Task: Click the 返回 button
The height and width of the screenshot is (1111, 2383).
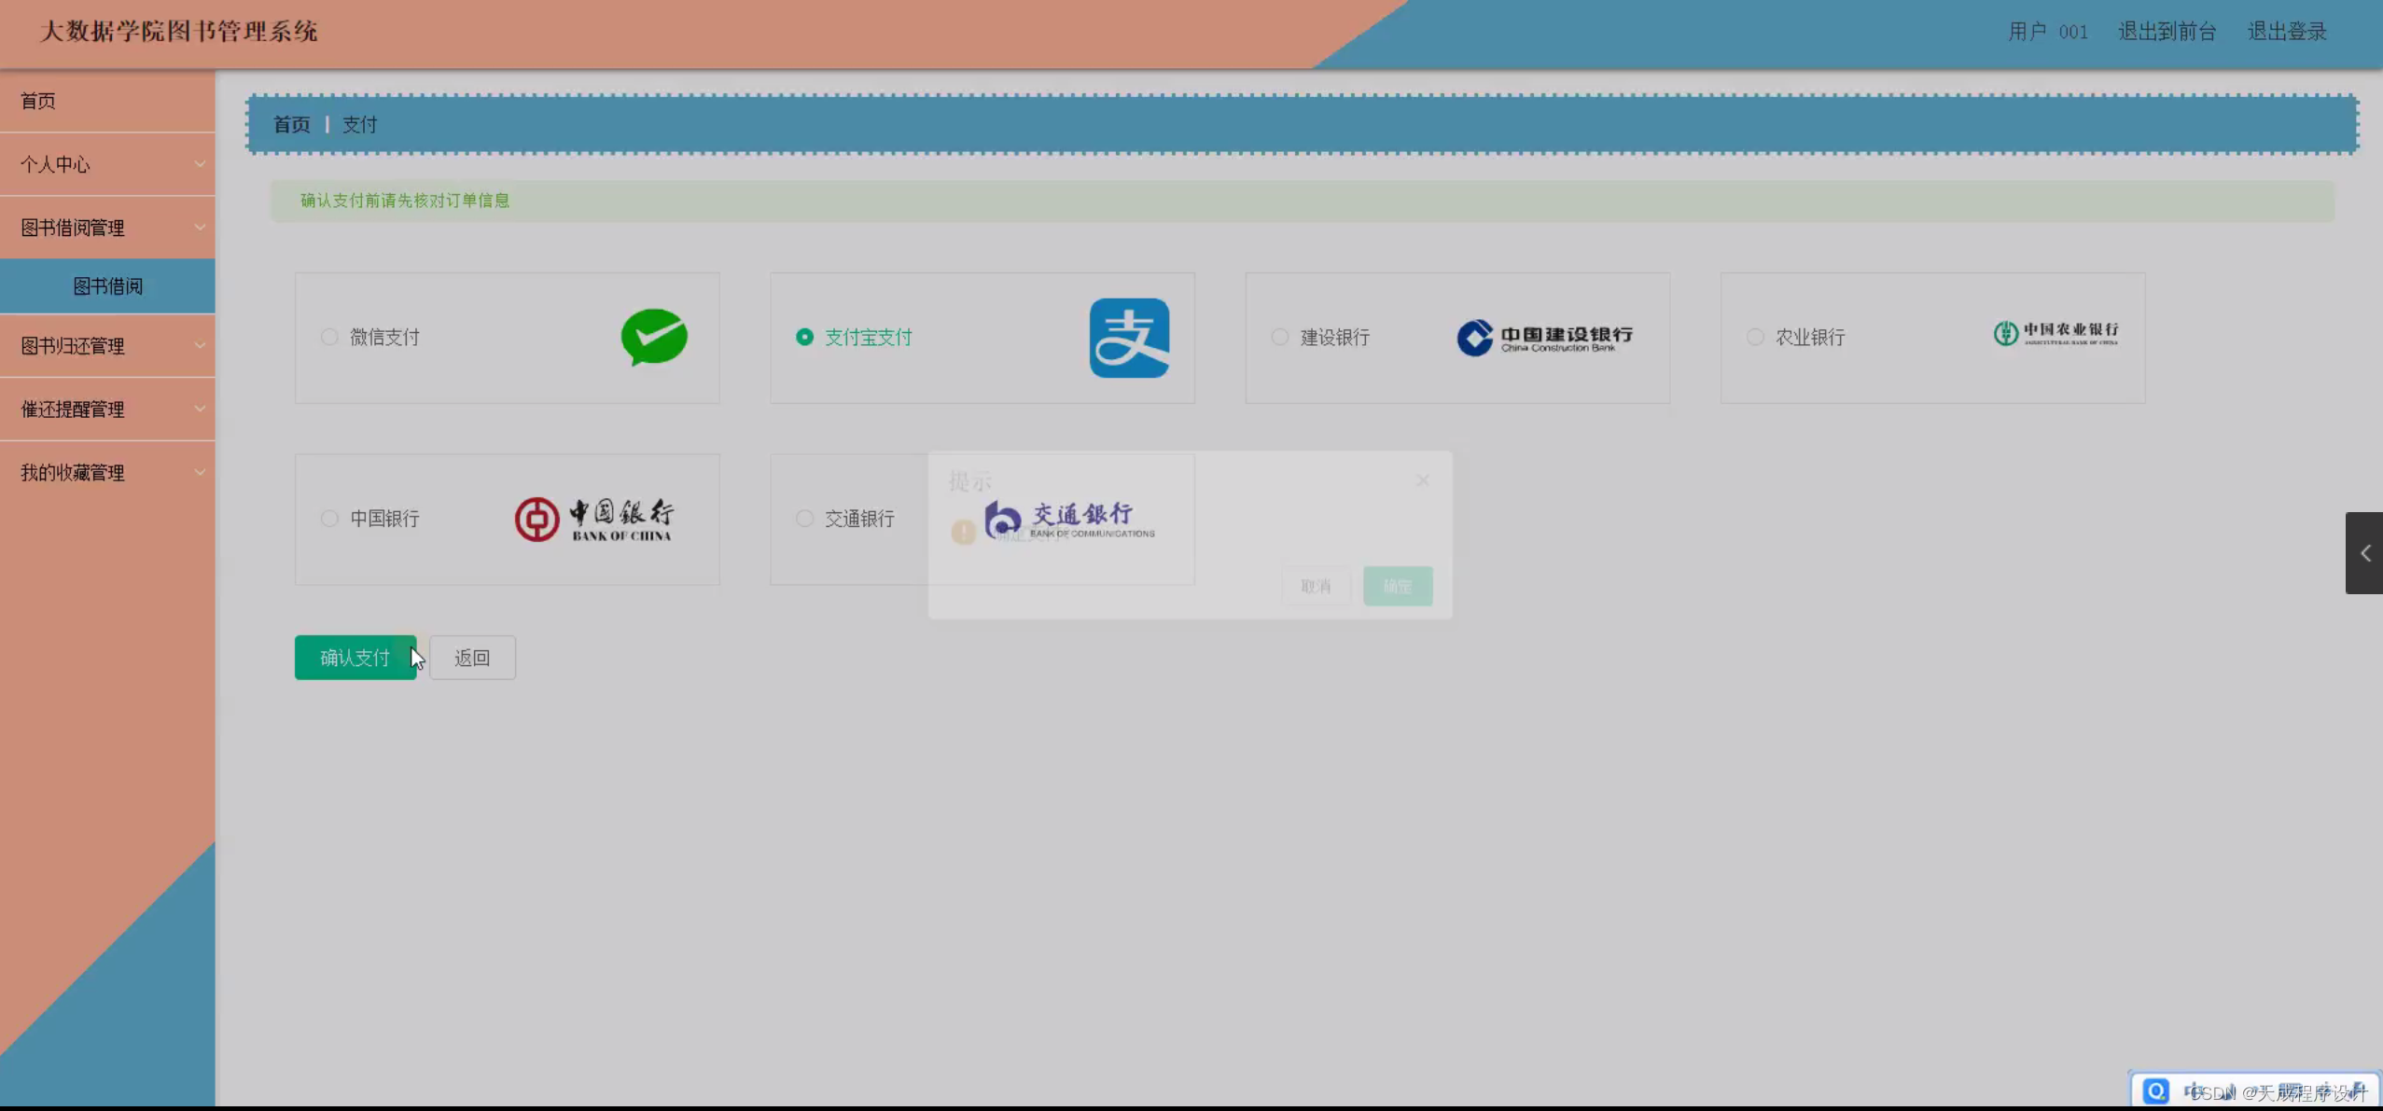Action: [472, 658]
